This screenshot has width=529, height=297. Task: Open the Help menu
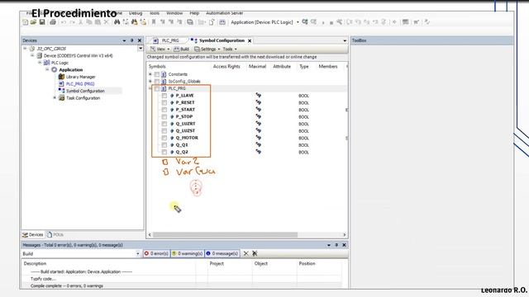point(194,13)
